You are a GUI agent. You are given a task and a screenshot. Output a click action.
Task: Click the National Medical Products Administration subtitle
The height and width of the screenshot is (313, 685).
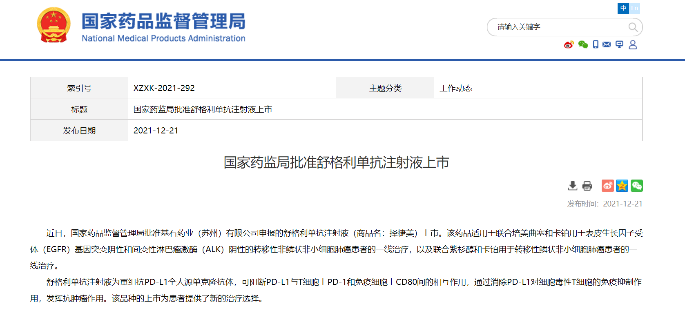163,38
